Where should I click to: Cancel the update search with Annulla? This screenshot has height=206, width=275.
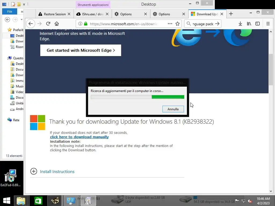173,109
